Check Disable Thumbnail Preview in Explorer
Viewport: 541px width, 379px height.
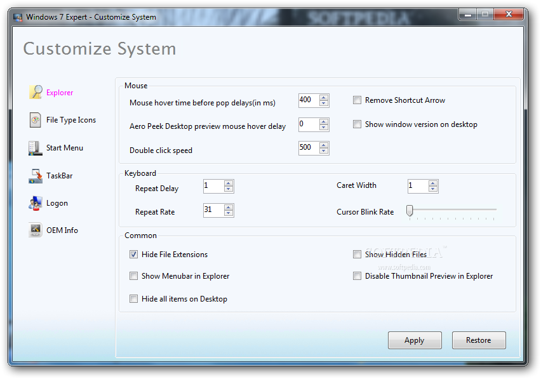tap(357, 276)
